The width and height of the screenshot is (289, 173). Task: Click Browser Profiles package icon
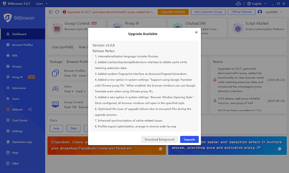click(55, 73)
